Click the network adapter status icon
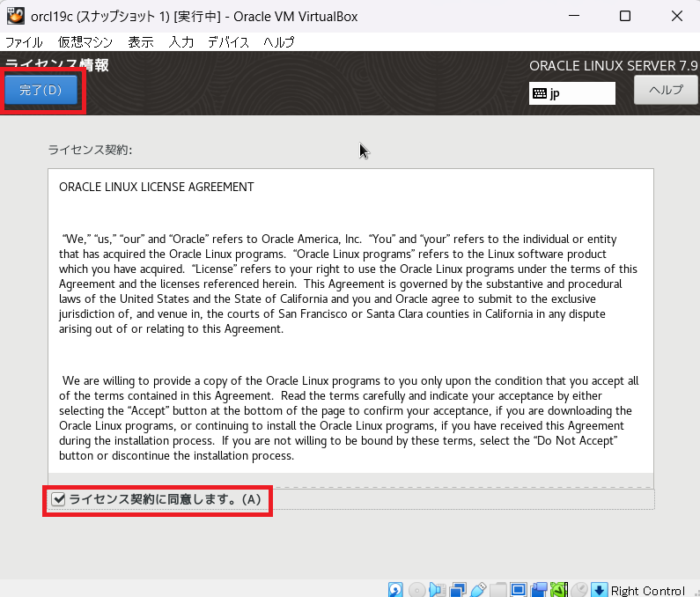The image size is (700, 597). 458,589
